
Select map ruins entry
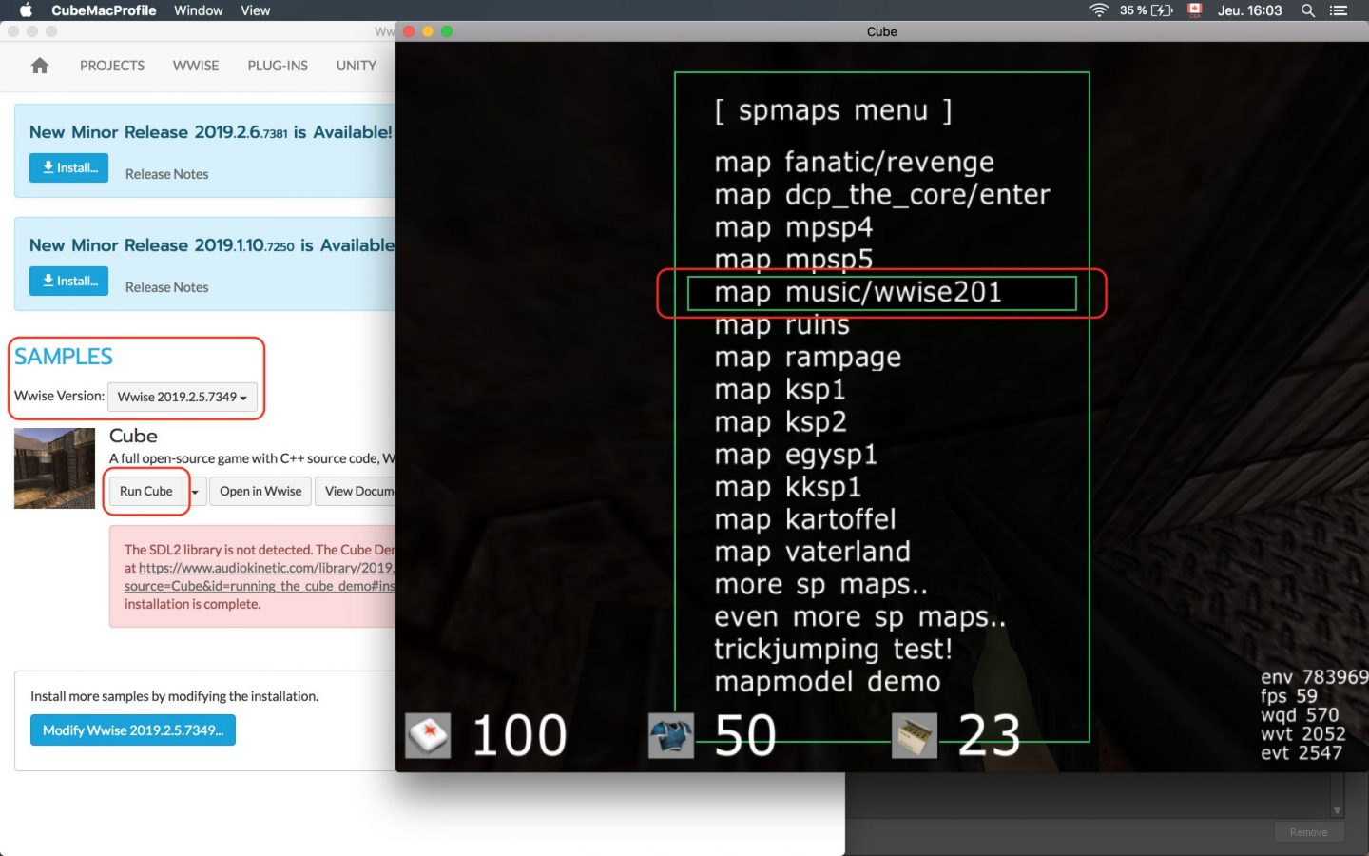(781, 326)
